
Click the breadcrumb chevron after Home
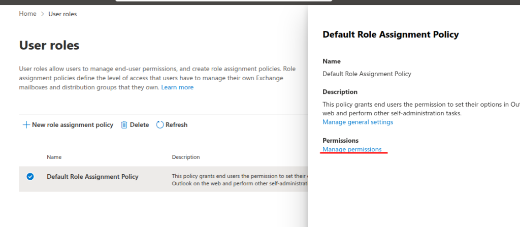(43, 14)
